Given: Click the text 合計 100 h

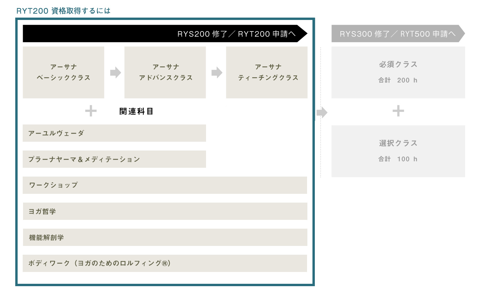Looking at the screenshot, I should 398,159.
